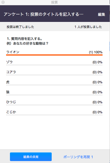Click the 編集 link in the header
Viewport: 110px width, 163px height.
(101, 14)
